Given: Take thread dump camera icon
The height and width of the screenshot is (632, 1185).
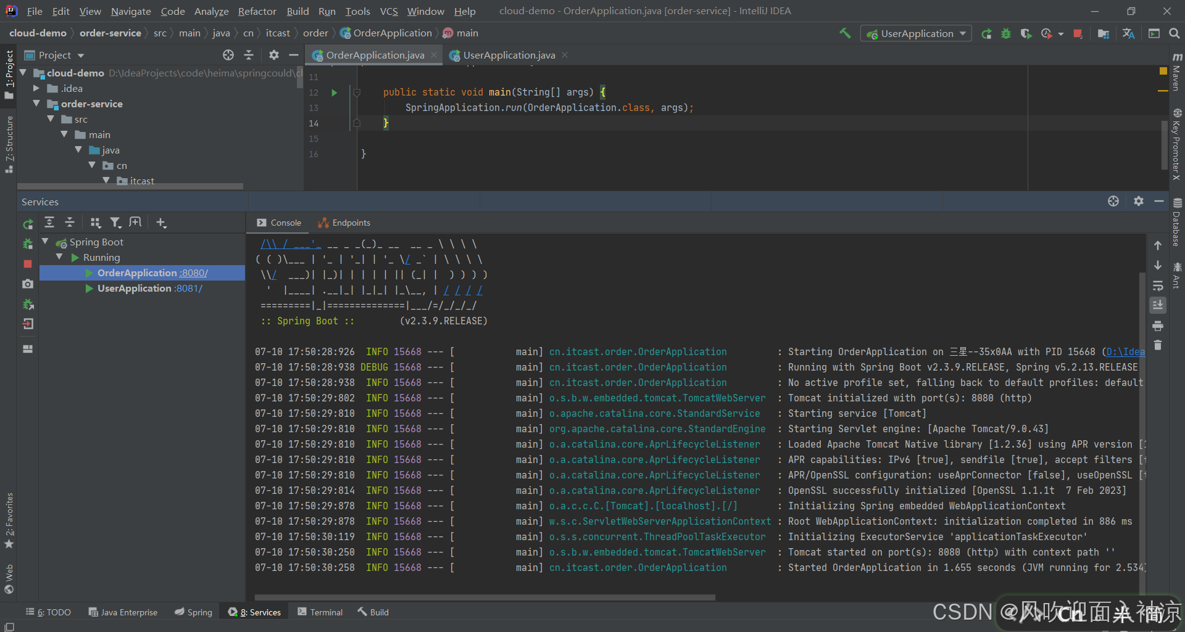Looking at the screenshot, I should pos(28,284).
